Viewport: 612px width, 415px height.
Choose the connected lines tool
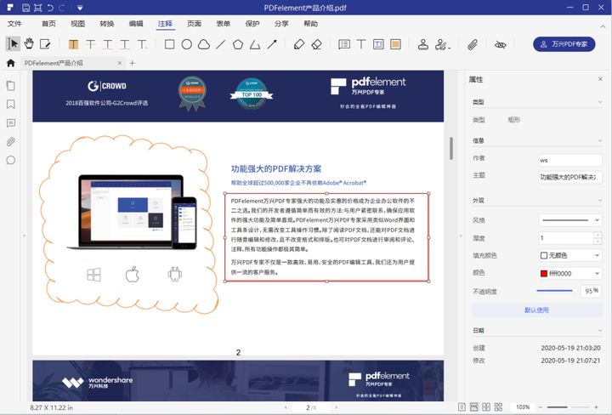click(x=255, y=44)
